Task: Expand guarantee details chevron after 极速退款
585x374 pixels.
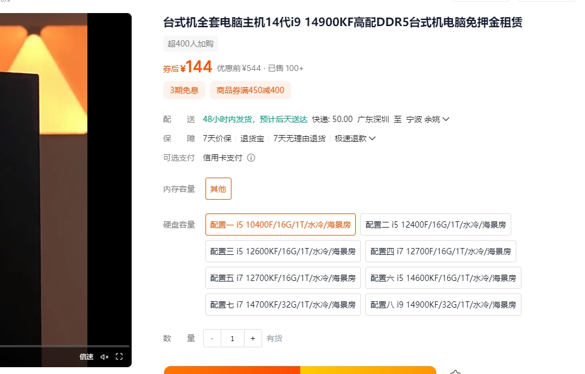Action: (372, 138)
